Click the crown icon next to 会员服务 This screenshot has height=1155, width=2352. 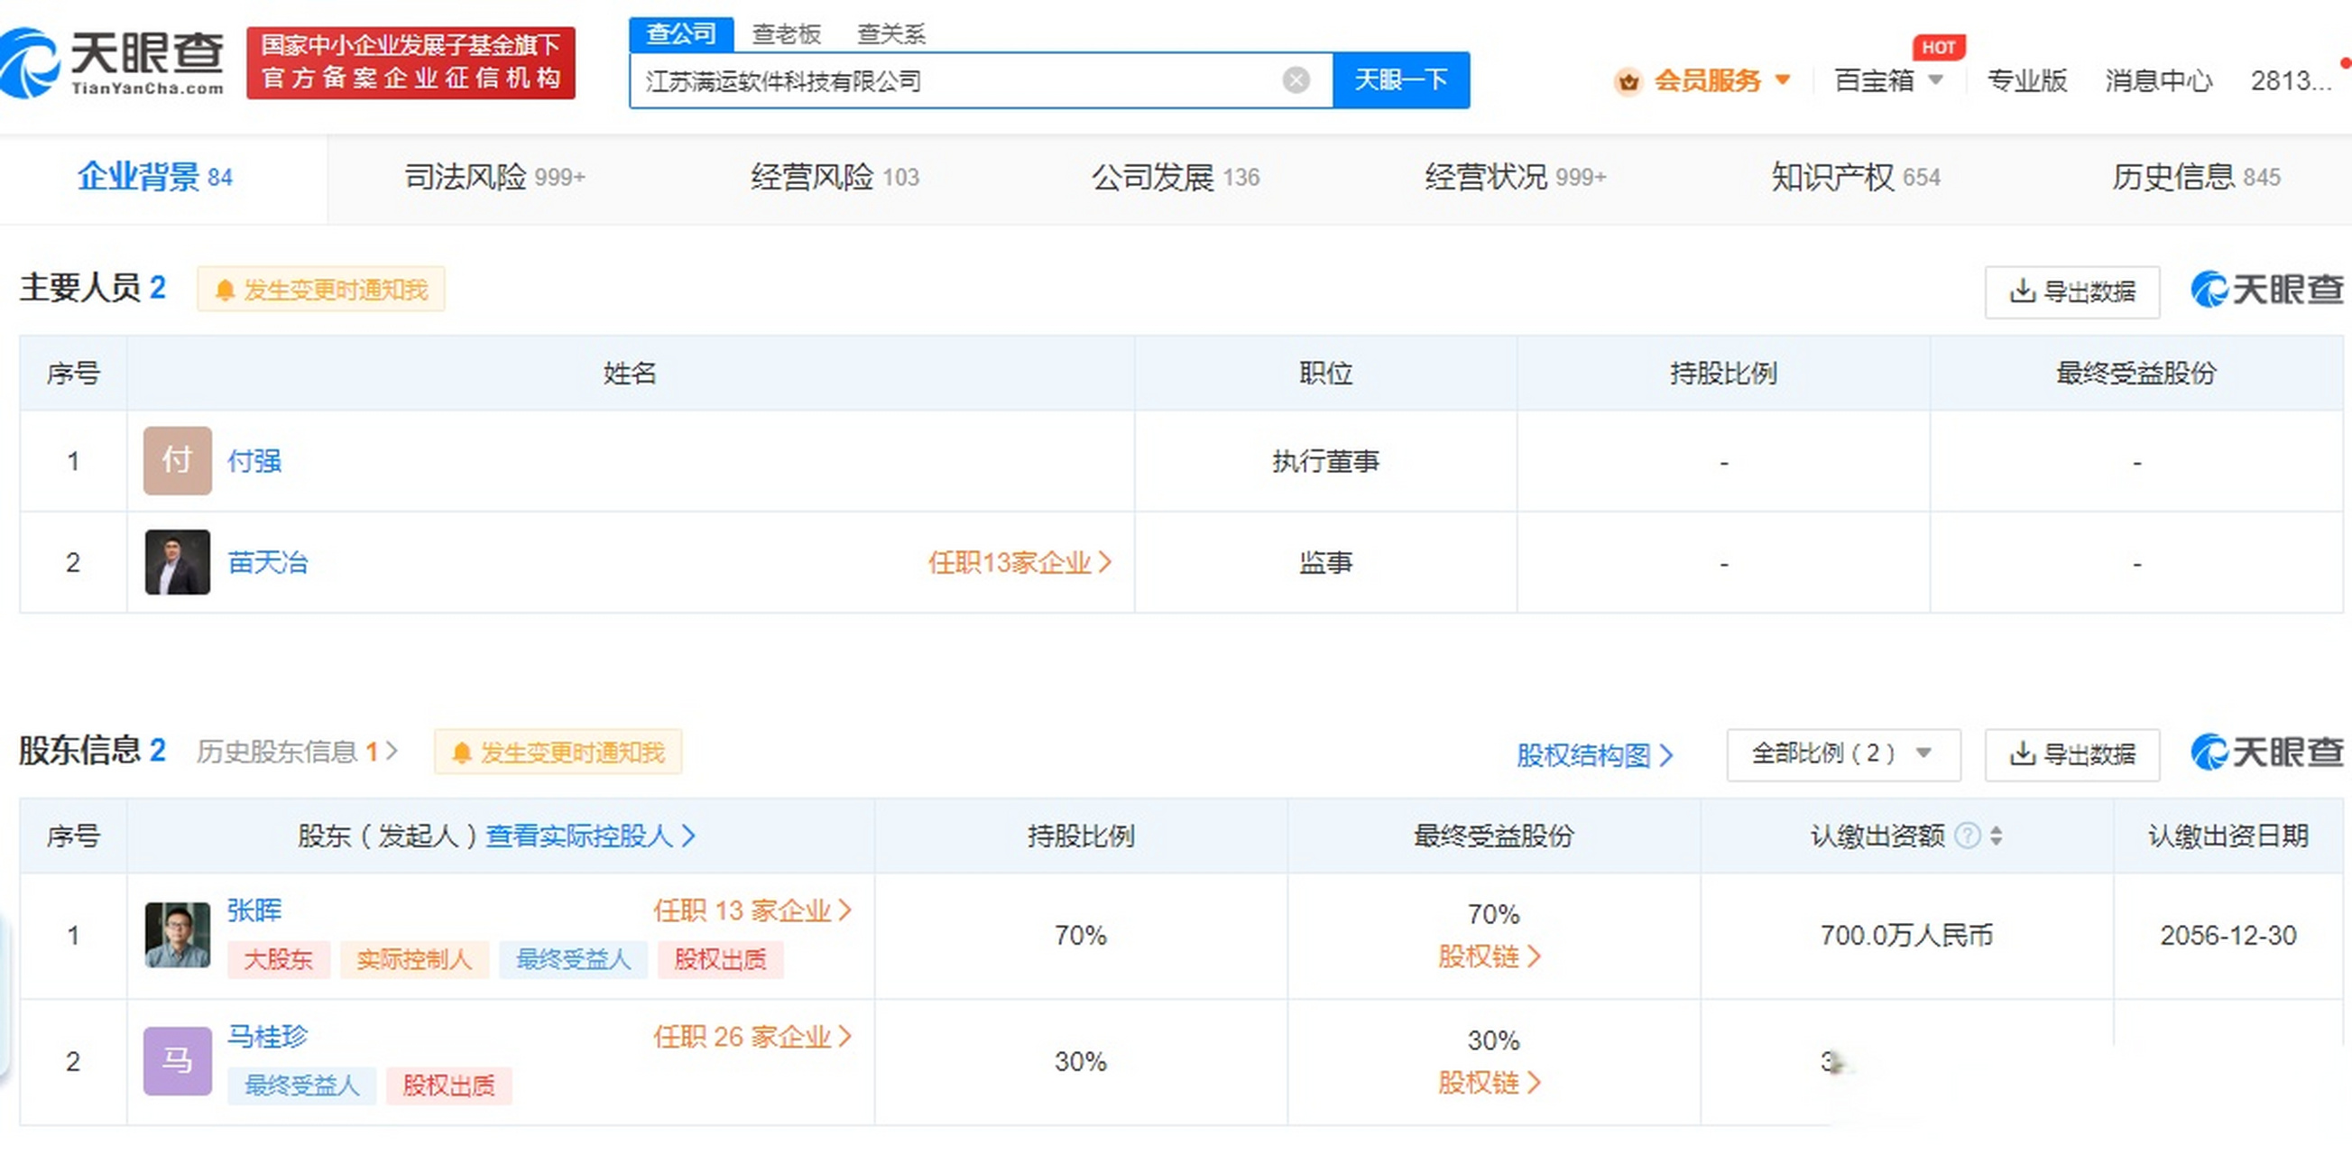pyautogui.click(x=1628, y=82)
